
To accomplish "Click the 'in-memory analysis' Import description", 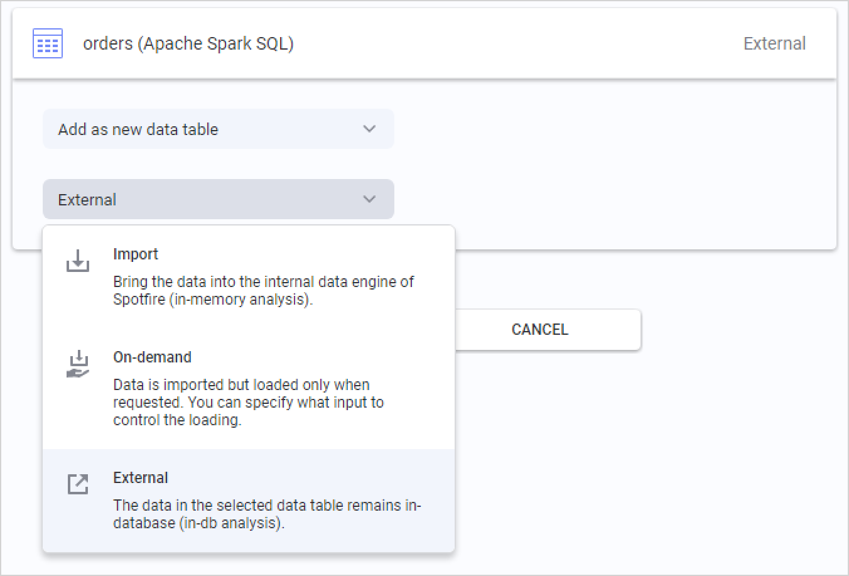I will (263, 290).
